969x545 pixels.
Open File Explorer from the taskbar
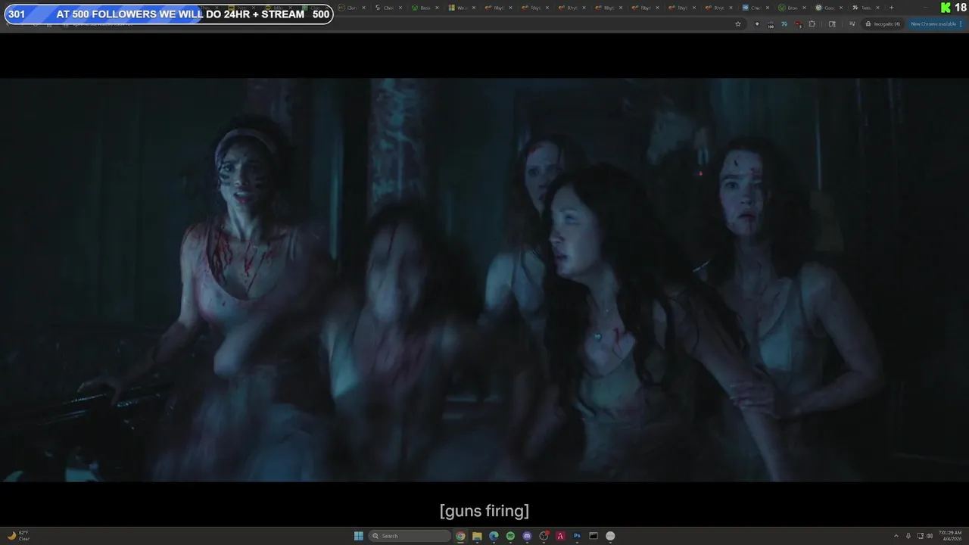[x=477, y=536]
